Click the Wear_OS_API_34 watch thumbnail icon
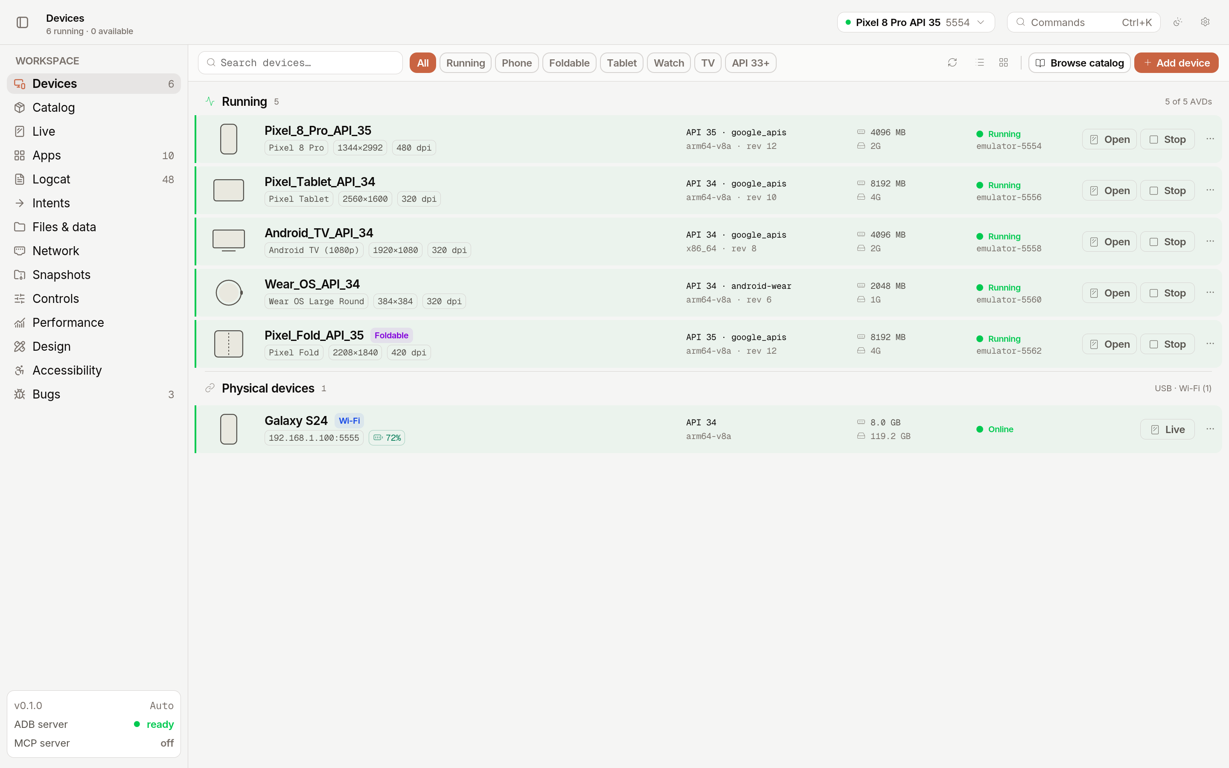Screen dimensions: 1229x768 (229, 293)
